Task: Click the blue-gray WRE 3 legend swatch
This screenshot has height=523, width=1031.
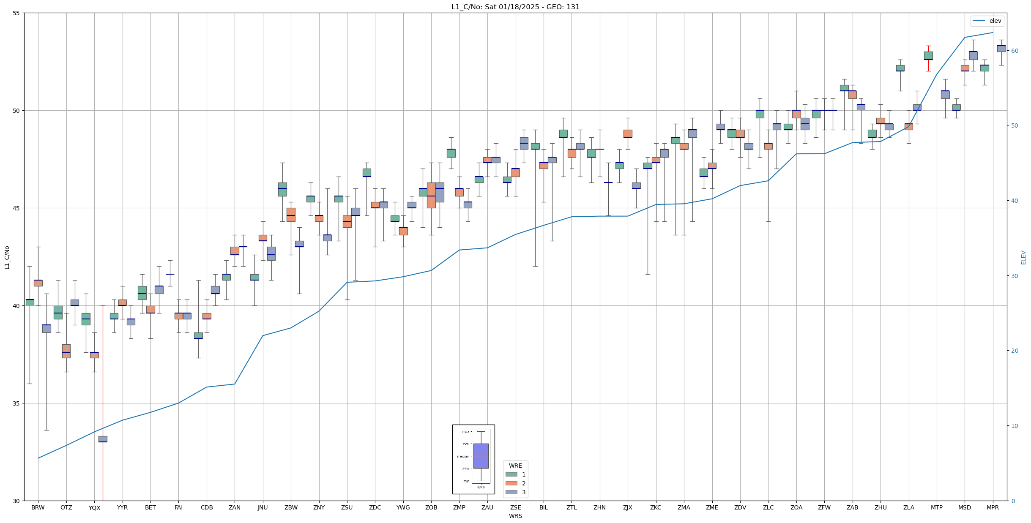Action: click(511, 492)
